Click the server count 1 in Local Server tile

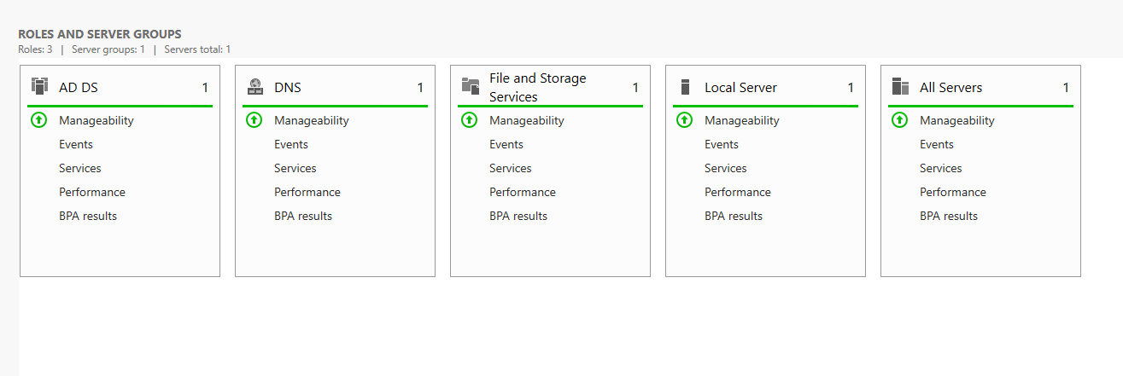click(851, 87)
